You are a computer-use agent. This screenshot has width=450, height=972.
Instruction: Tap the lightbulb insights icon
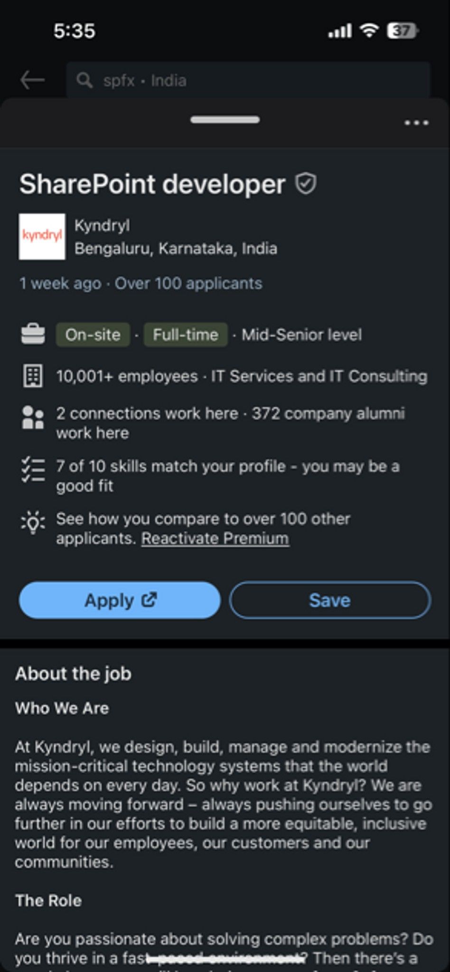tap(33, 523)
